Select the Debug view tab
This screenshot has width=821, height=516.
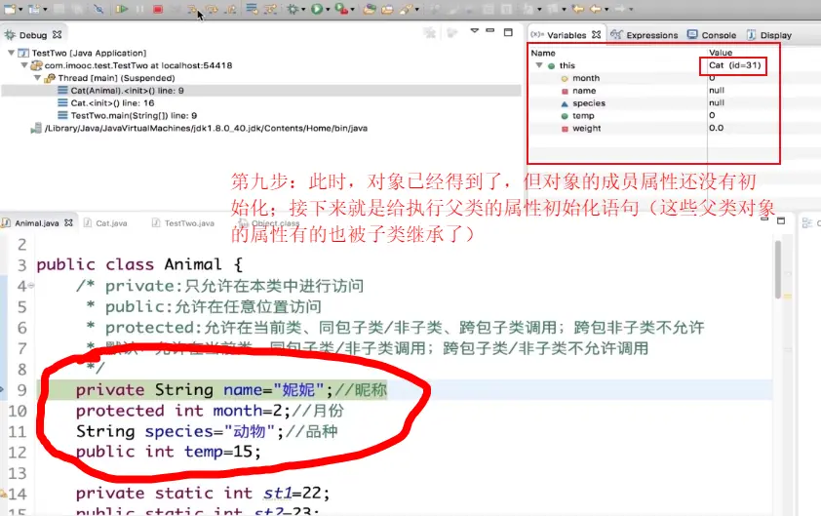pos(32,35)
